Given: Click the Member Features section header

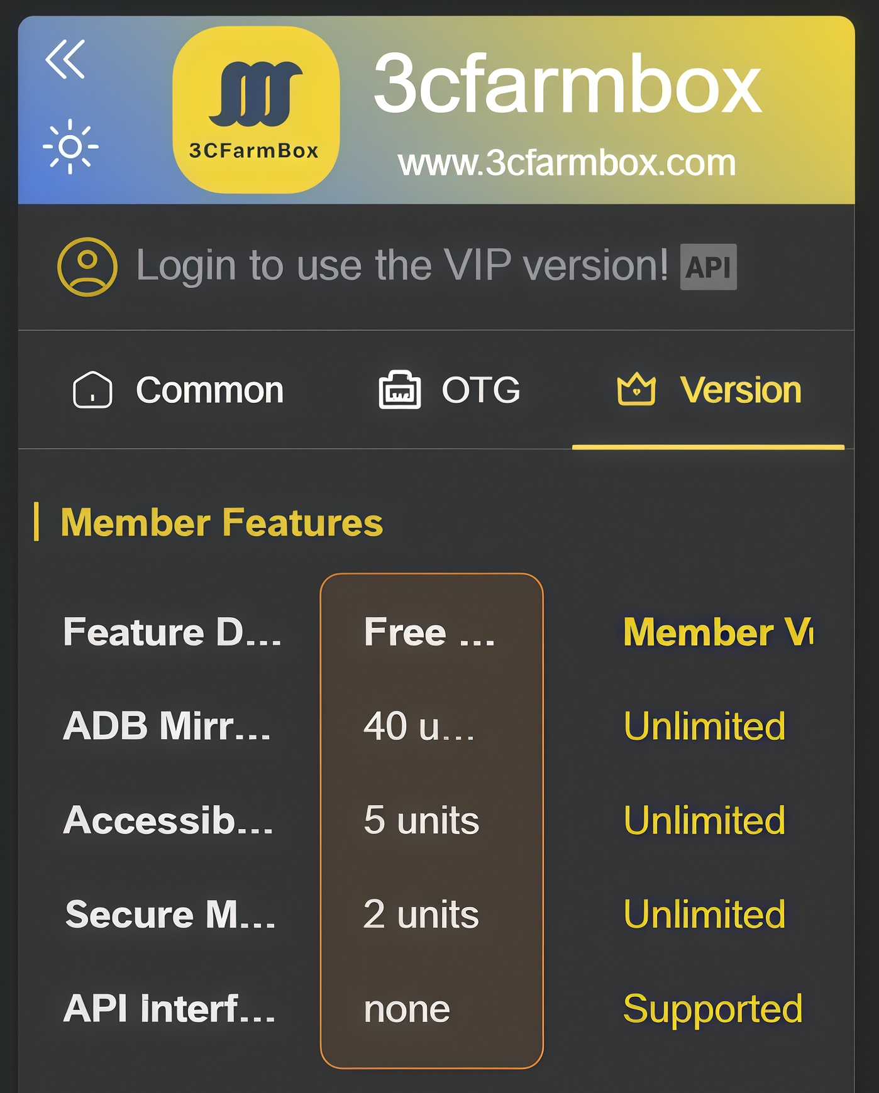Looking at the screenshot, I should (221, 522).
